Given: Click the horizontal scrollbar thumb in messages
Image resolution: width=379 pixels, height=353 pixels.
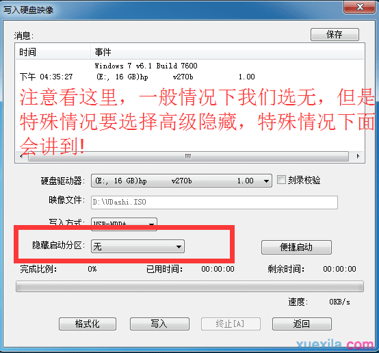Looking at the screenshot, I should click(188, 156).
